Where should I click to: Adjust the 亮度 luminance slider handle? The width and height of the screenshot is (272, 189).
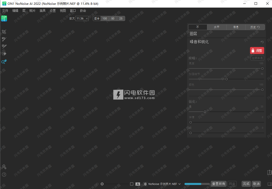pyautogui.click(x=262, y=68)
